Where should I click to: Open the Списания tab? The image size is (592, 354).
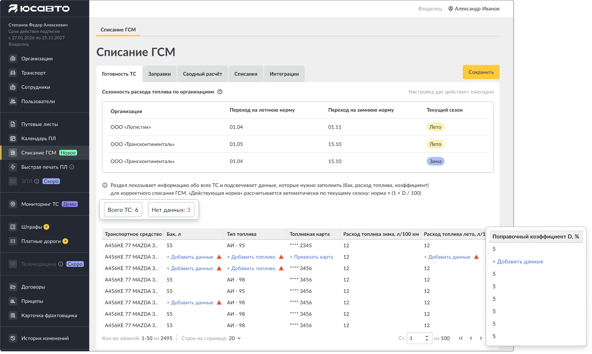pos(246,74)
